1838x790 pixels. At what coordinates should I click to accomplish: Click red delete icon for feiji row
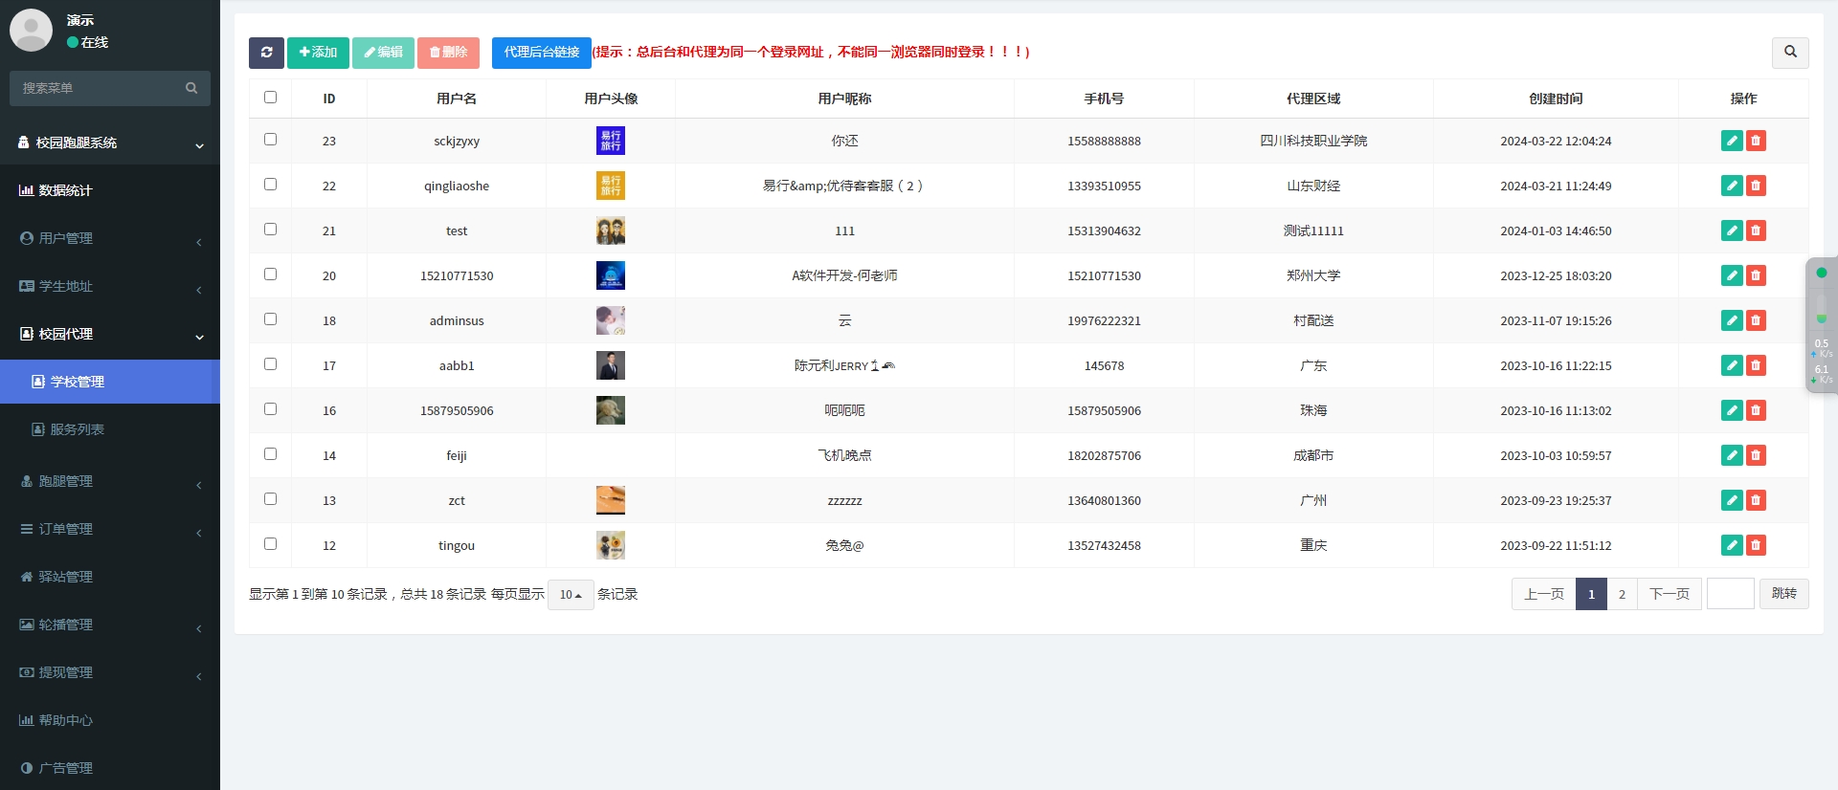(1756, 455)
